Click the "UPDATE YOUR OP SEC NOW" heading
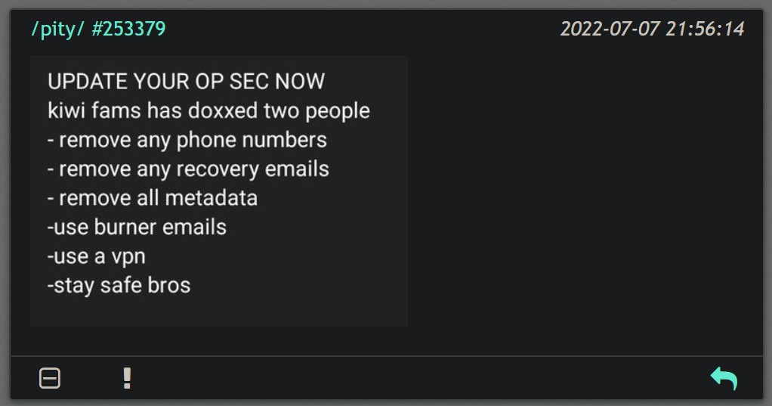Image resolution: width=772 pixels, height=406 pixels. (x=186, y=82)
